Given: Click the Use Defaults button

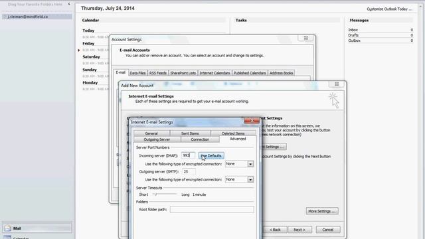Looking at the screenshot, I should pyautogui.click(x=211, y=156).
